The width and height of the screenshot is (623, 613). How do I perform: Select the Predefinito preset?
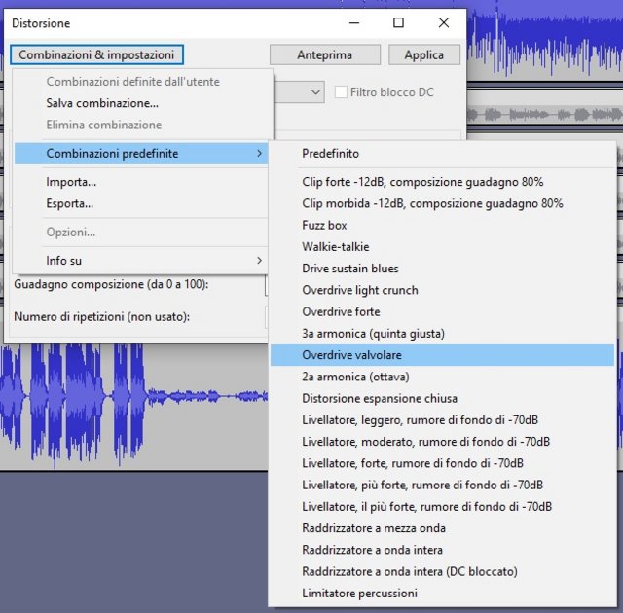[330, 154]
